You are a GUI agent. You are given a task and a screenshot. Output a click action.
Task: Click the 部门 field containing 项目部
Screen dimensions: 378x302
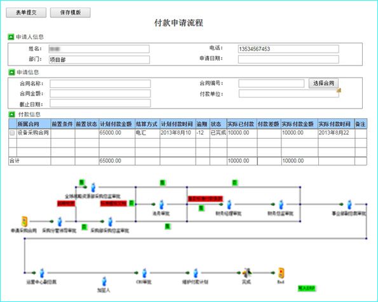(99, 60)
